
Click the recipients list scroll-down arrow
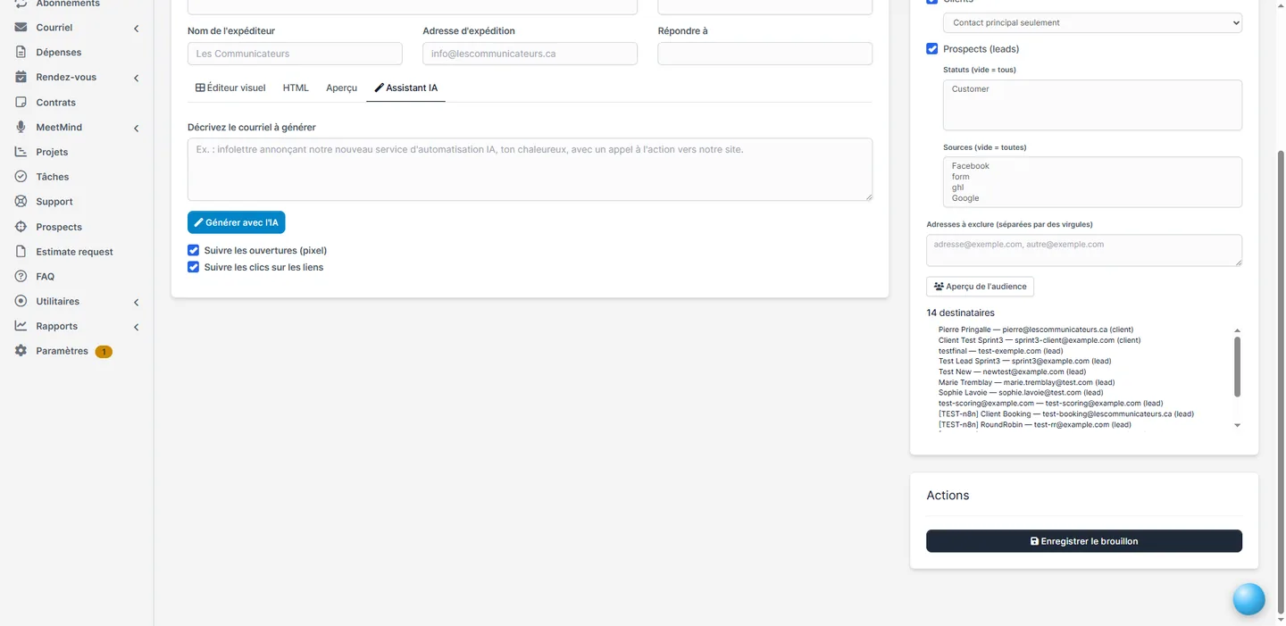click(1237, 426)
